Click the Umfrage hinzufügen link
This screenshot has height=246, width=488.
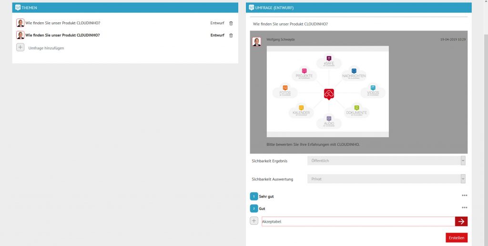tap(46, 48)
